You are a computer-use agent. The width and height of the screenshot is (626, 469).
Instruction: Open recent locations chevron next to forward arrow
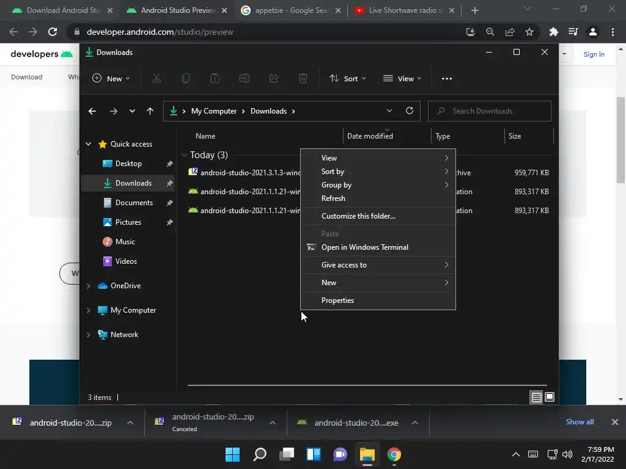[x=132, y=111]
